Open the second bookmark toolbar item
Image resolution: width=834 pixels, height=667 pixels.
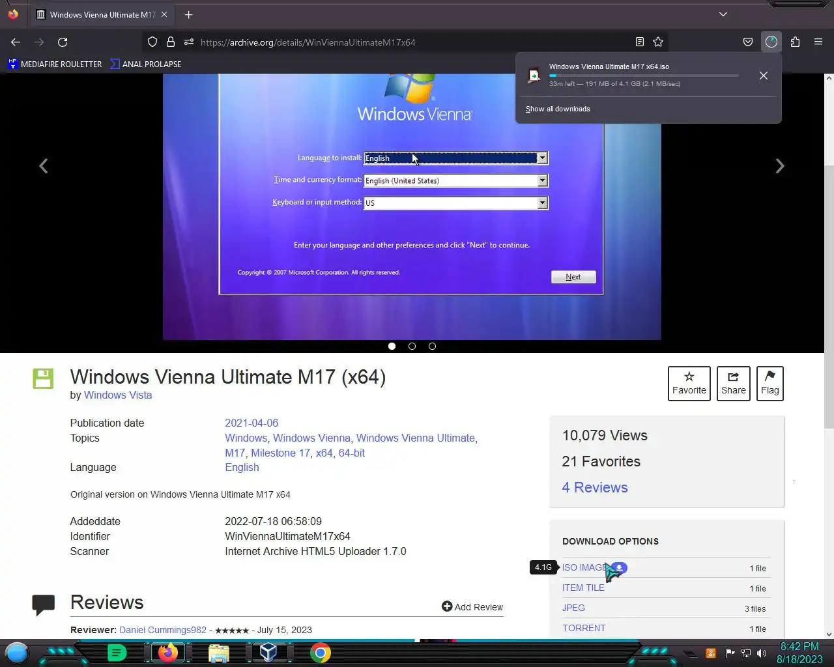coord(145,64)
